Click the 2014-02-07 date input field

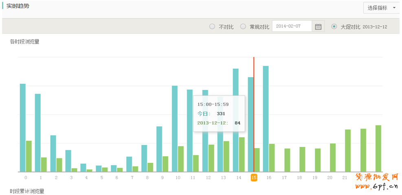[x=292, y=26]
